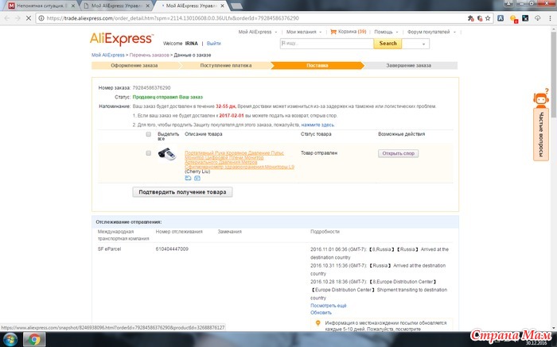Click the cloud download extension icon
The width and height of the screenshot is (557, 347).
click(x=537, y=18)
